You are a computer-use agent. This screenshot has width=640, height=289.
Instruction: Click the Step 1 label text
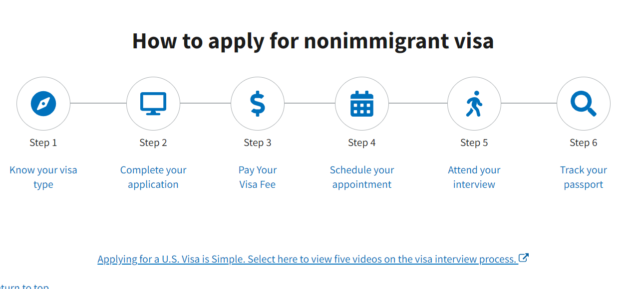tap(43, 143)
